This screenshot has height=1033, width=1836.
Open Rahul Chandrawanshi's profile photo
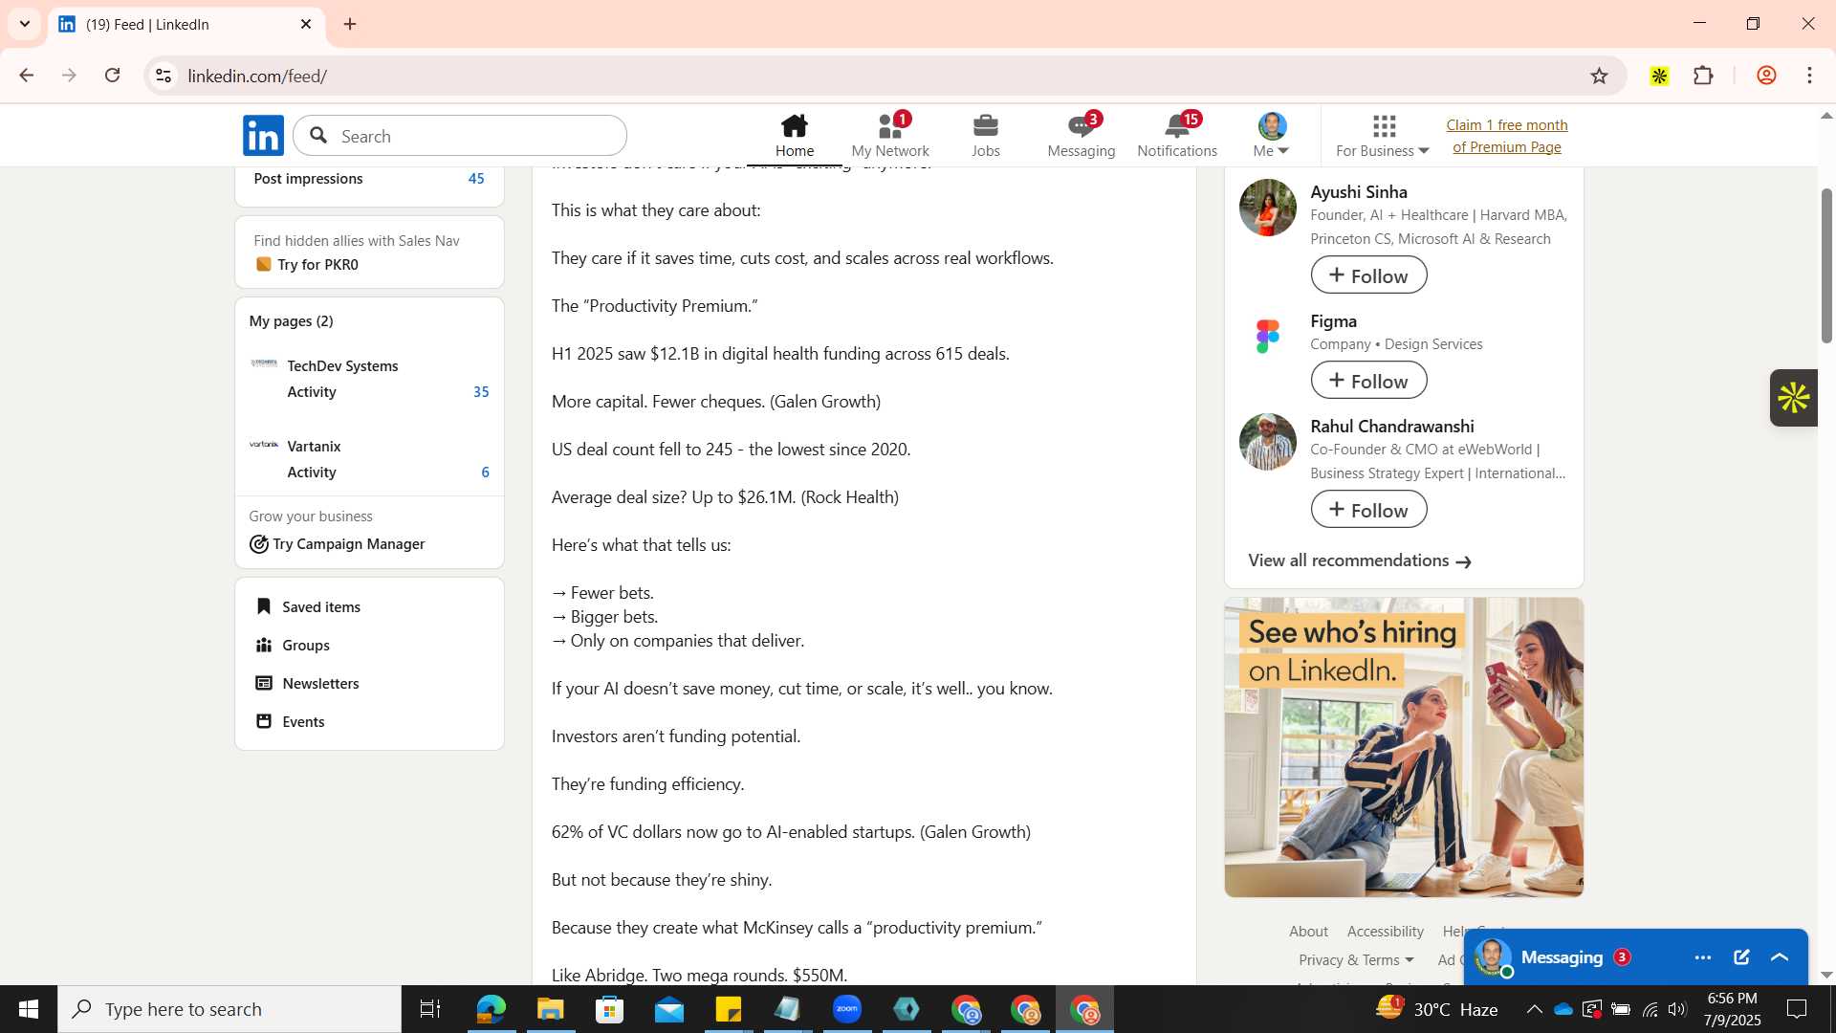(1267, 442)
